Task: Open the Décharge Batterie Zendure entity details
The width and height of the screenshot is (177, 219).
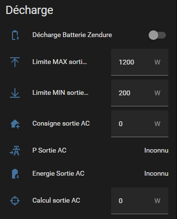Action: [72, 35]
